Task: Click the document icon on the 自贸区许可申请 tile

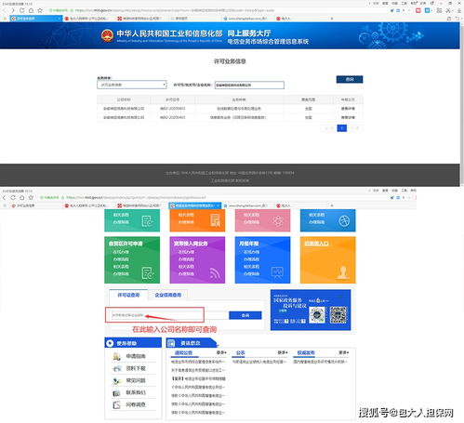Action: tap(148, 273)
